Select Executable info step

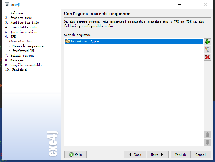(24, 27)
